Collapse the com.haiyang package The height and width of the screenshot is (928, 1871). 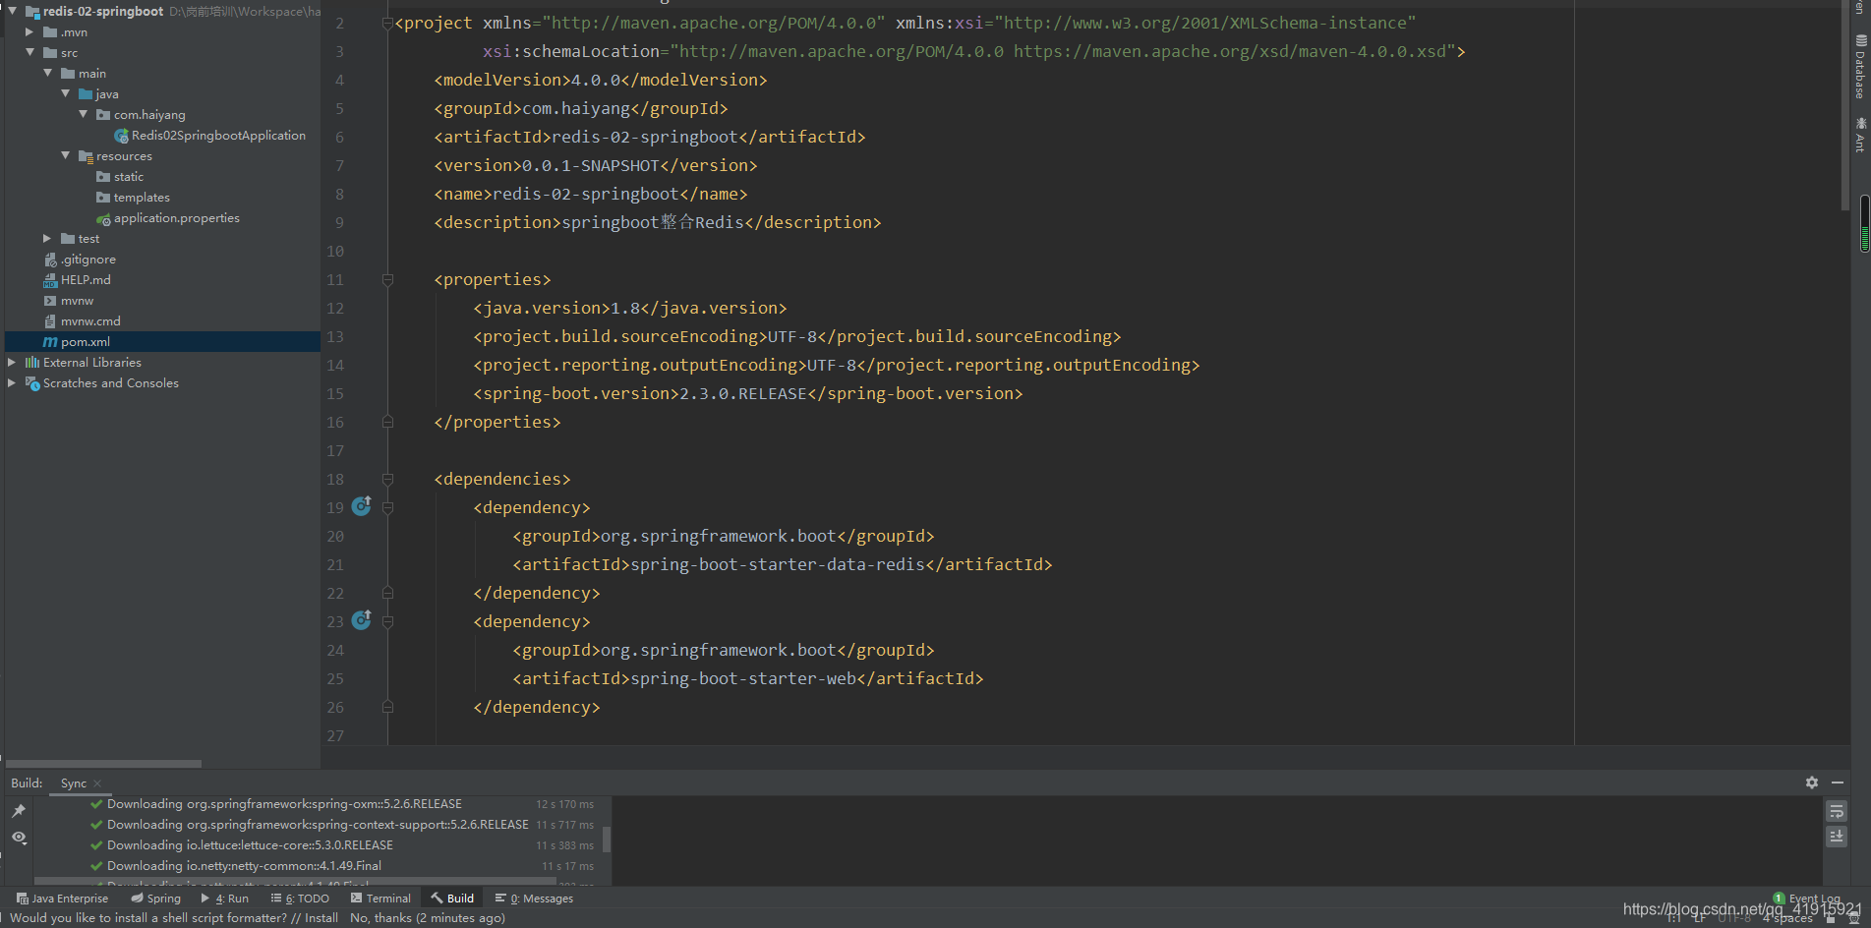click(83, 115)
